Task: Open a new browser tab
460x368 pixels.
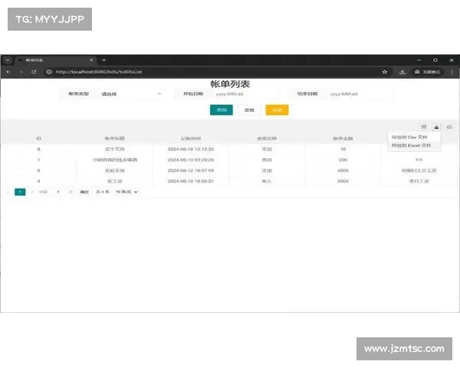Action: 103,60
